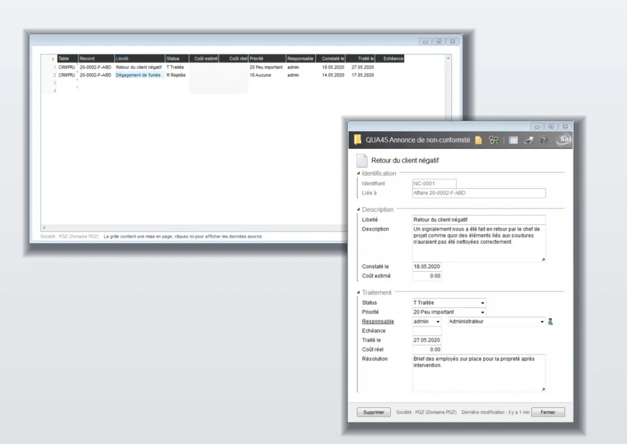Open the Priorité dropdown showing 20 Peu important

pyautogui.click(x=482, y=312)
